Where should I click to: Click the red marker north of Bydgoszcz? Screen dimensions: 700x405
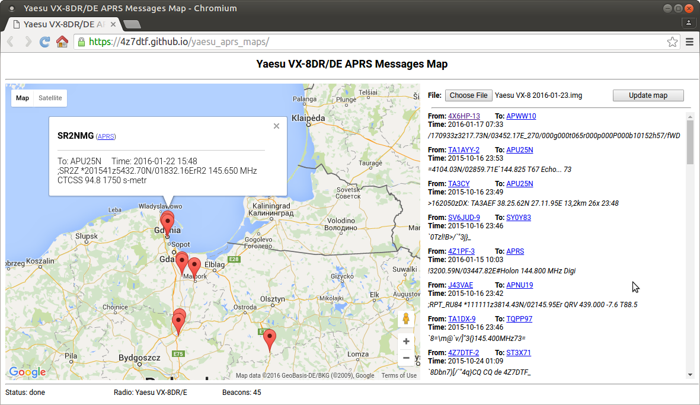178,323
